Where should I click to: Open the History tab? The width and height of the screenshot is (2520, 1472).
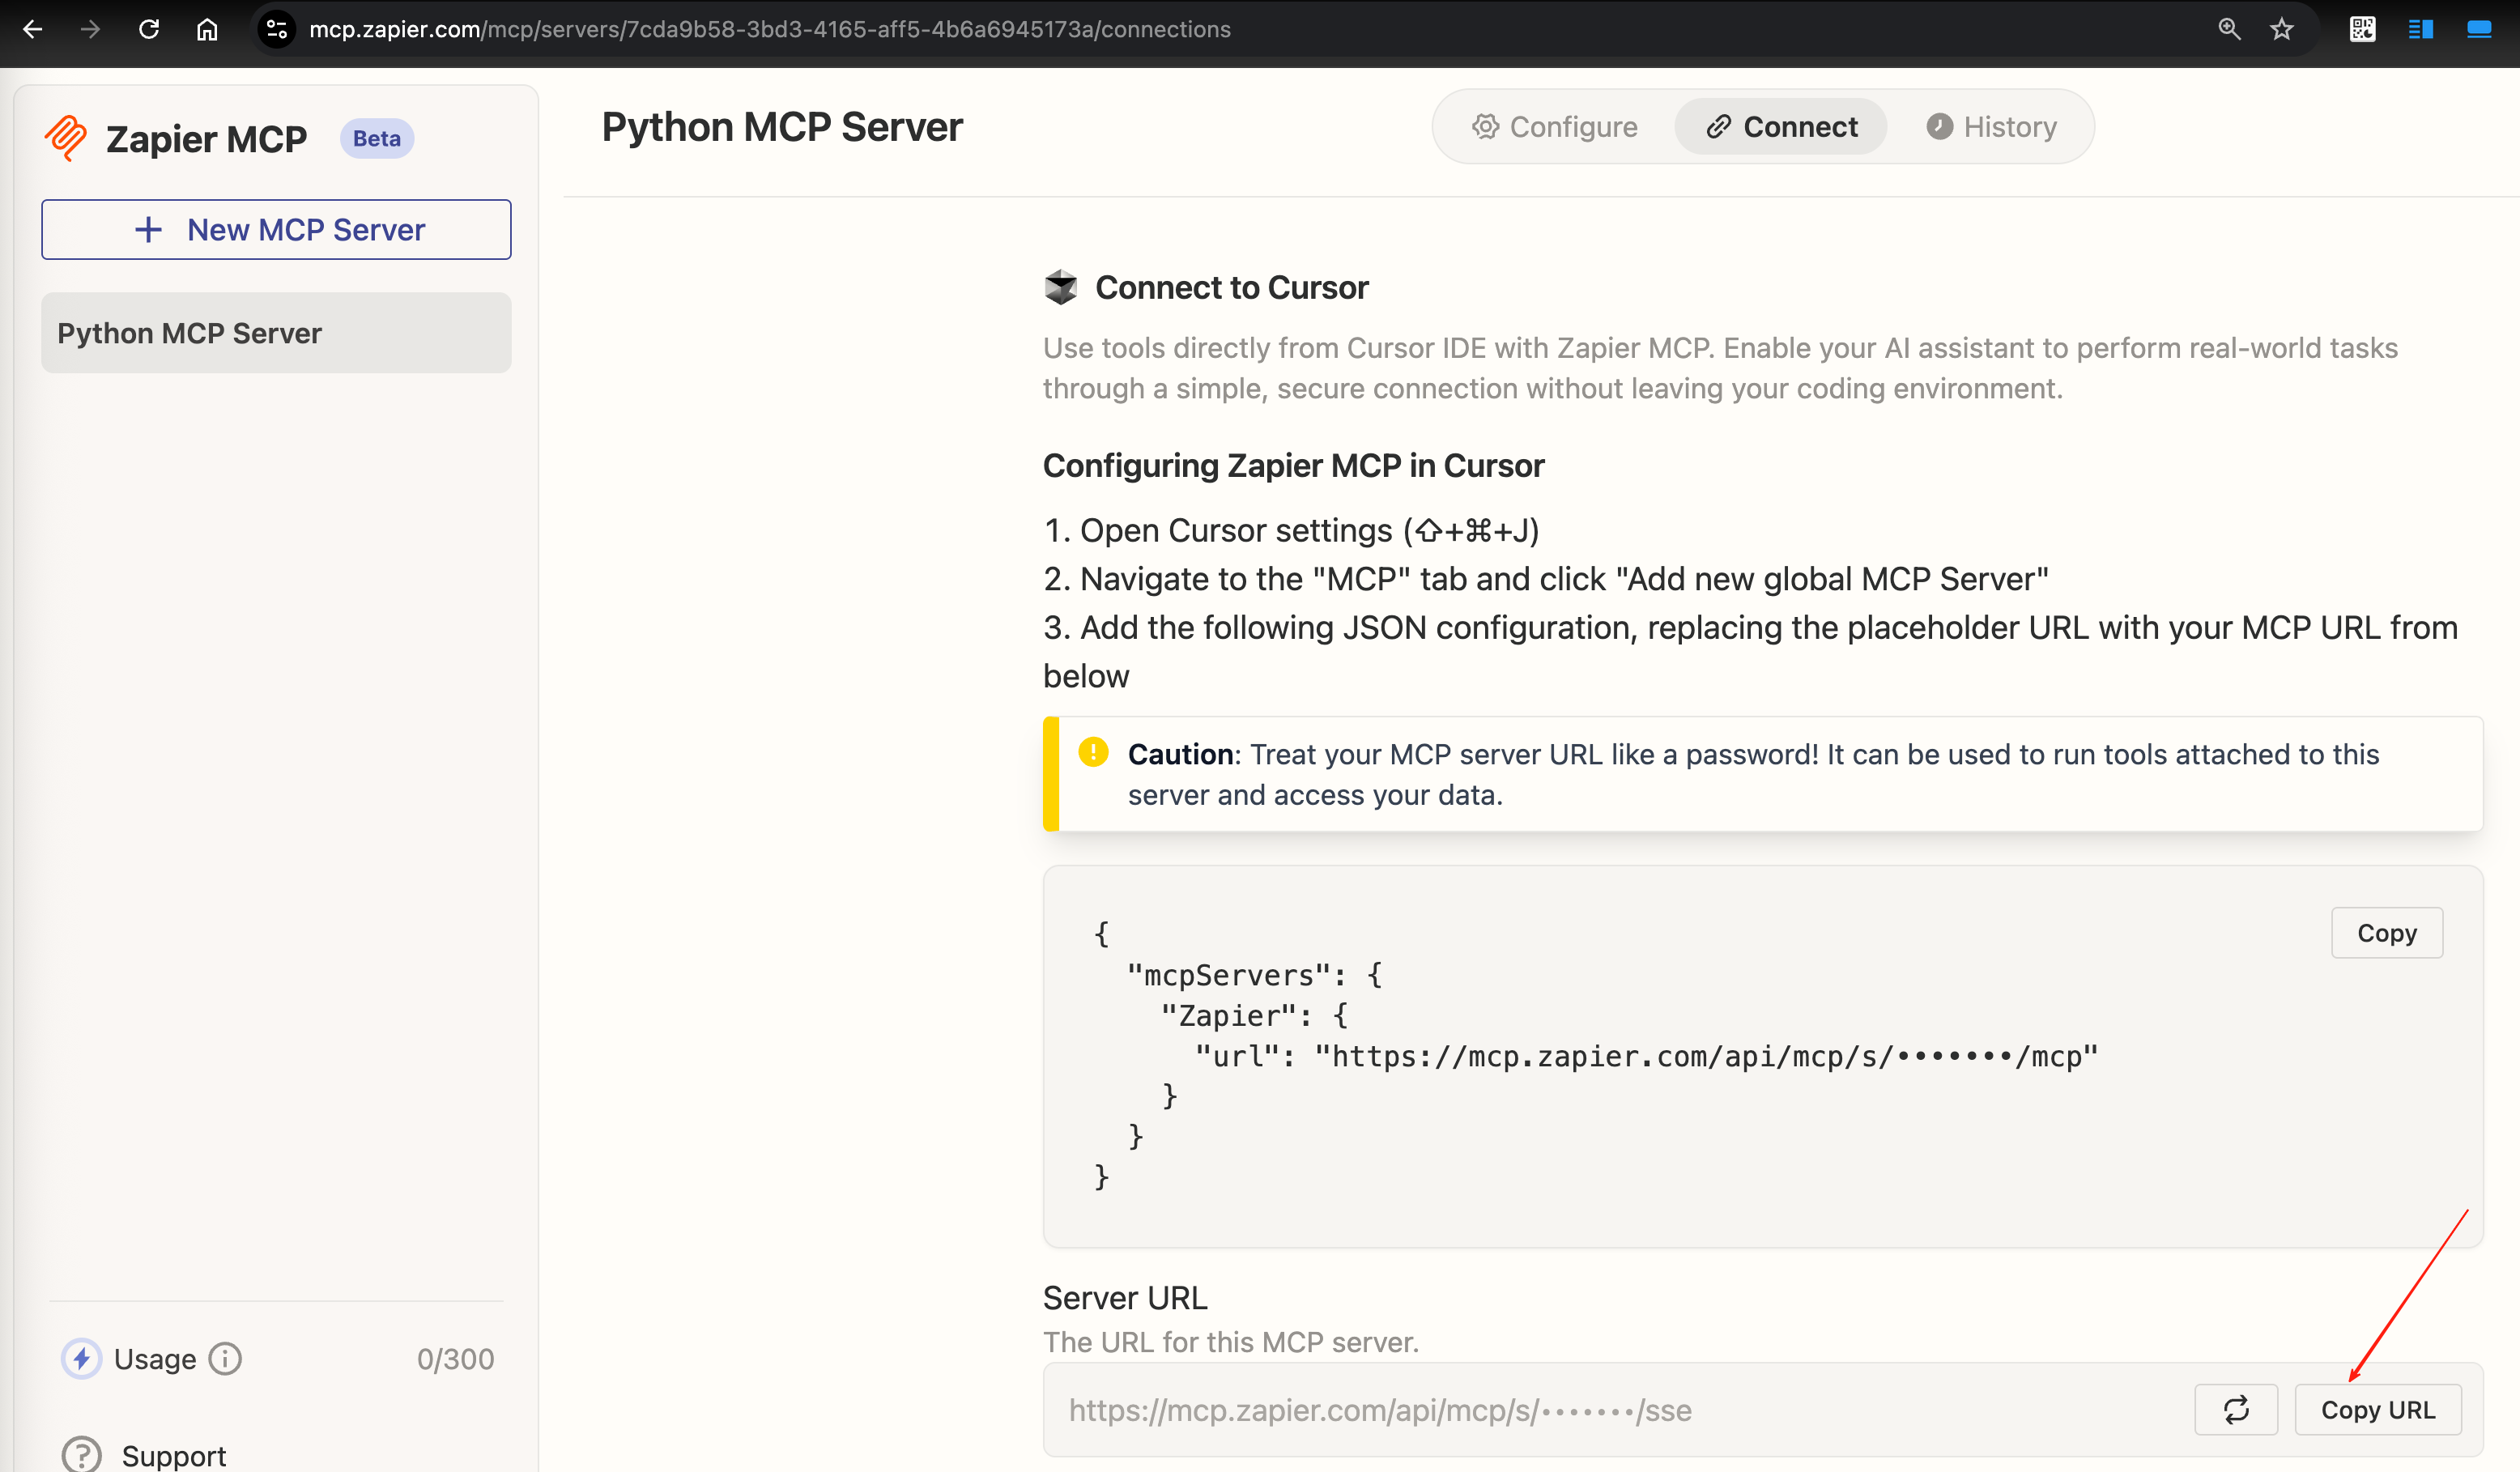(x=1991, y=127)
